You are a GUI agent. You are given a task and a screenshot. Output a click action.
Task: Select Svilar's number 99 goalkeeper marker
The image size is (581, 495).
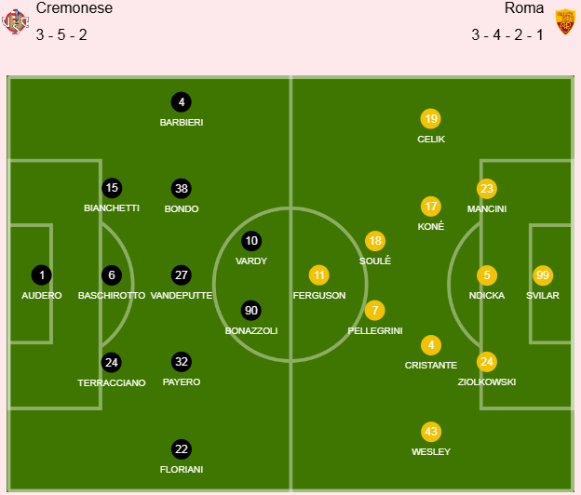(543, 275)
